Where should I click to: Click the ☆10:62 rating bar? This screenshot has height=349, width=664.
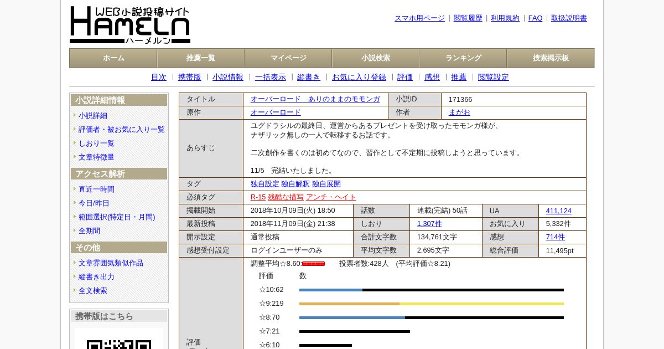[x=432, y=290]
